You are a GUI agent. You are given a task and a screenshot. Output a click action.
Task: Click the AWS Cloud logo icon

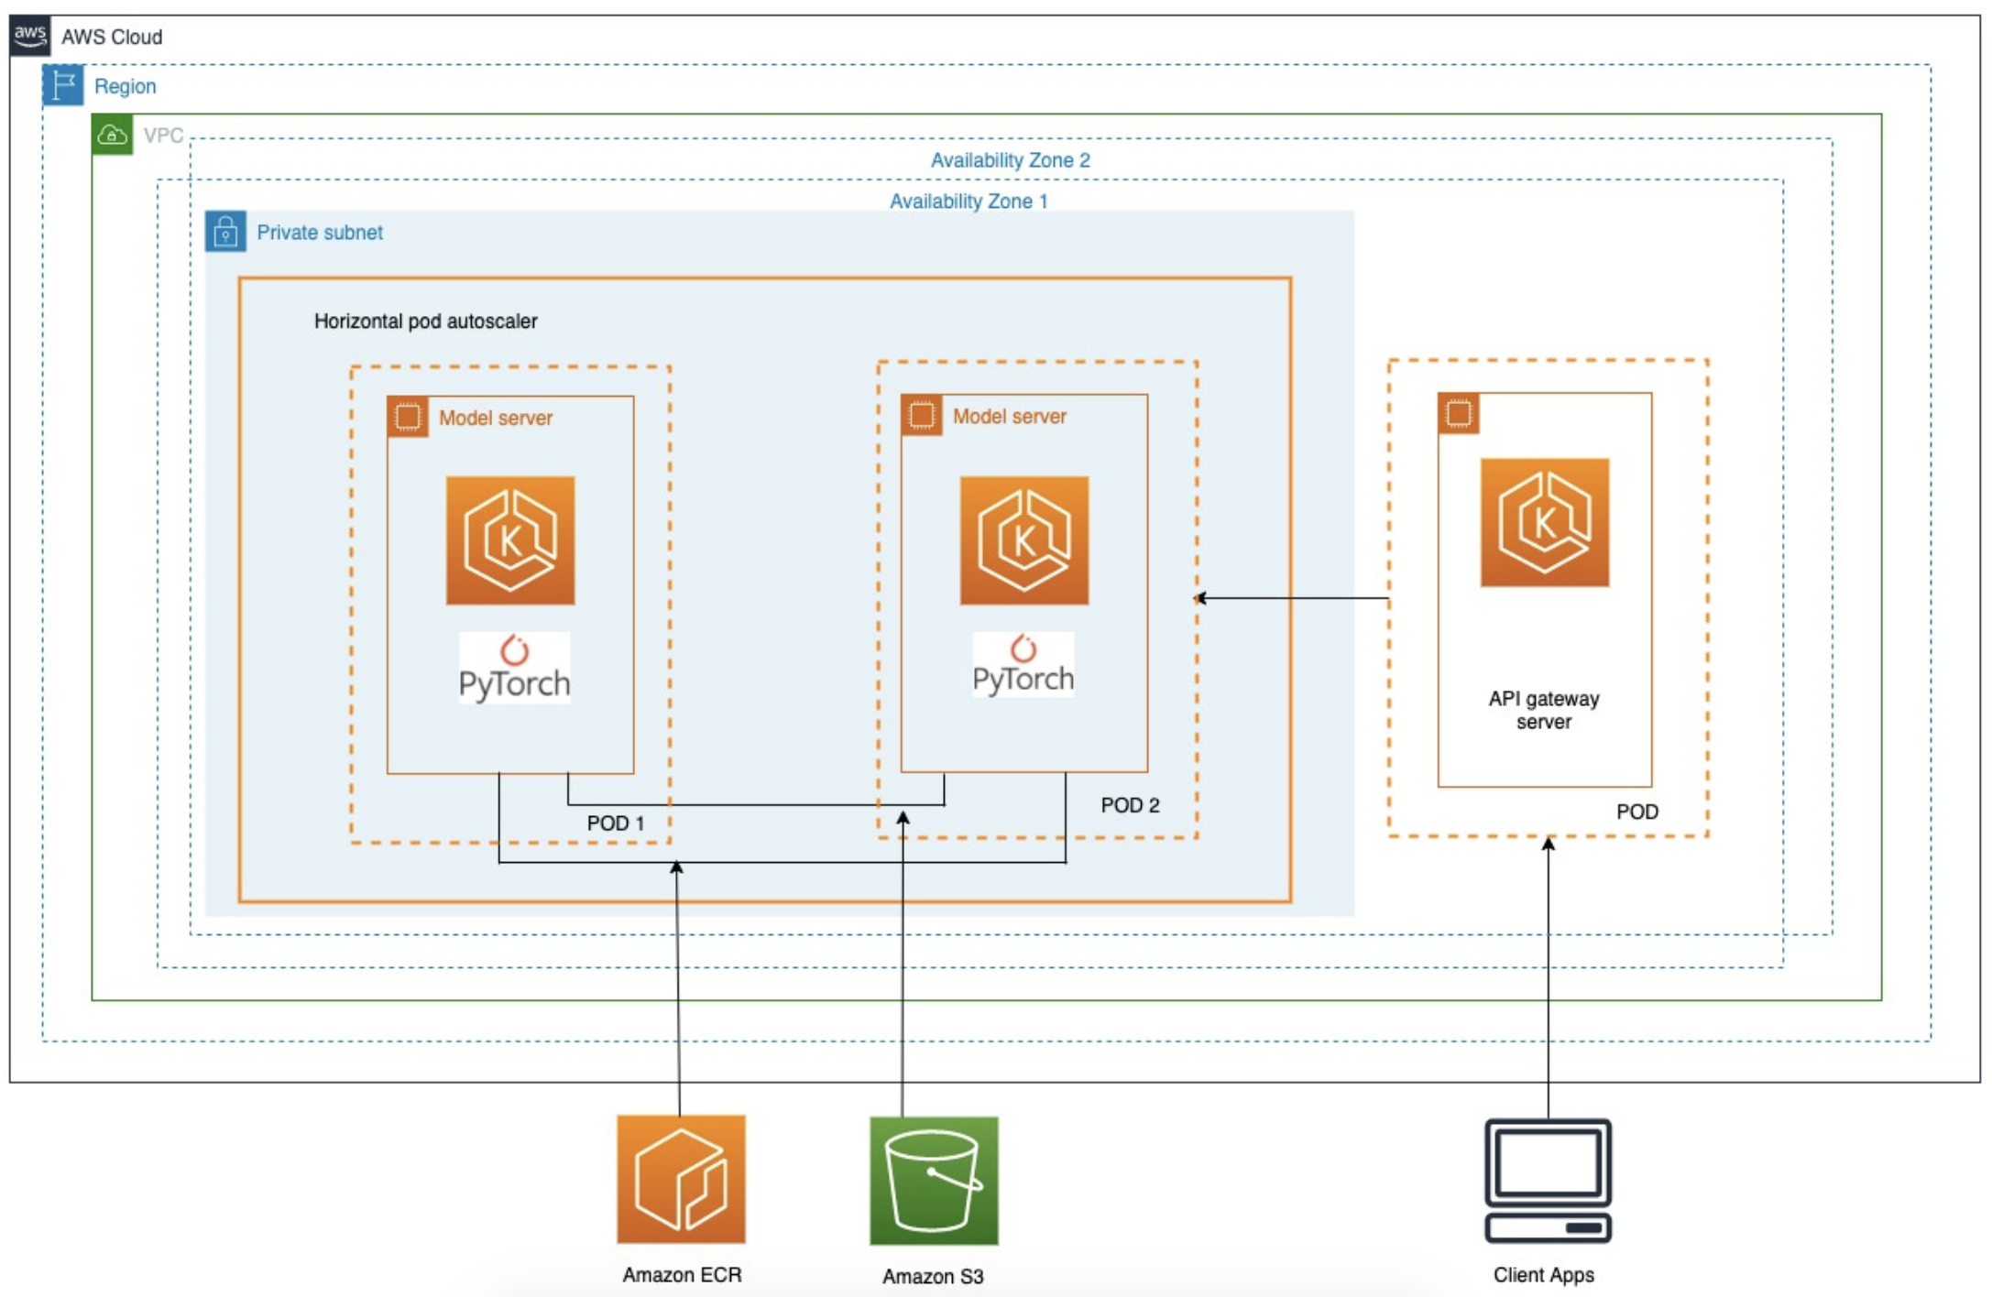click(x=29, y=36)
